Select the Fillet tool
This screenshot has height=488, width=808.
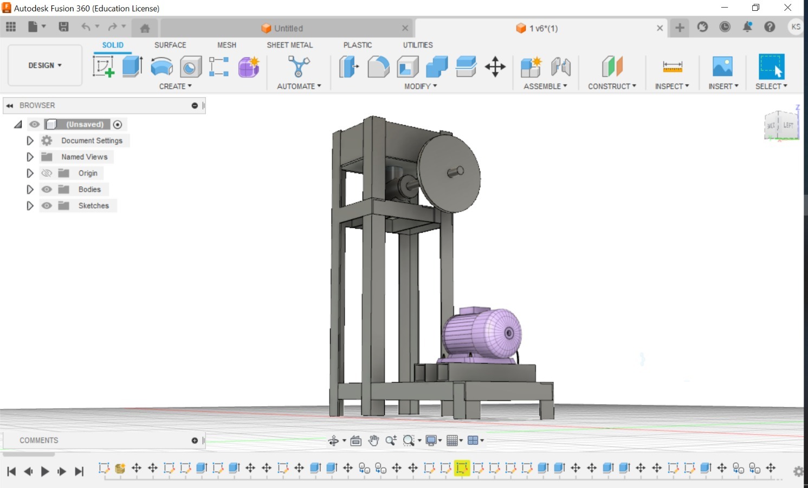[378, 67]
